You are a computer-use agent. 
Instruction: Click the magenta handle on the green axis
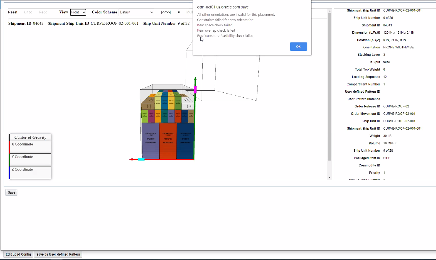coord(195,90)
